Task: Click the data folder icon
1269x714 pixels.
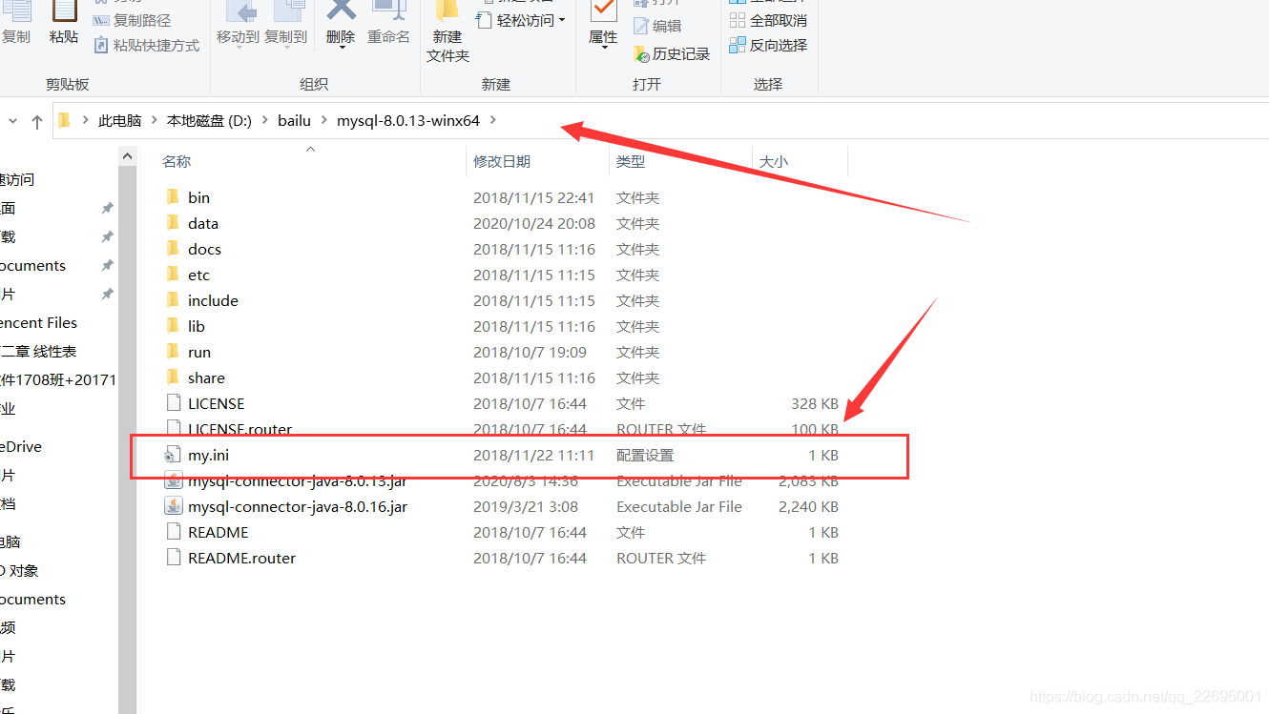Action: [x=173, y=223]
